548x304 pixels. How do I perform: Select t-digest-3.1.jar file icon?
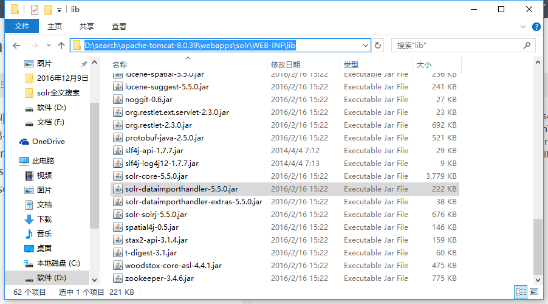(x=118, y=253)
